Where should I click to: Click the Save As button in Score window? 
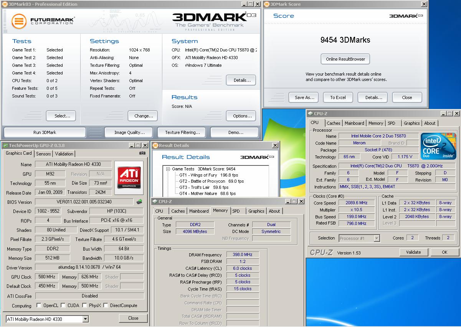(304, 97)
